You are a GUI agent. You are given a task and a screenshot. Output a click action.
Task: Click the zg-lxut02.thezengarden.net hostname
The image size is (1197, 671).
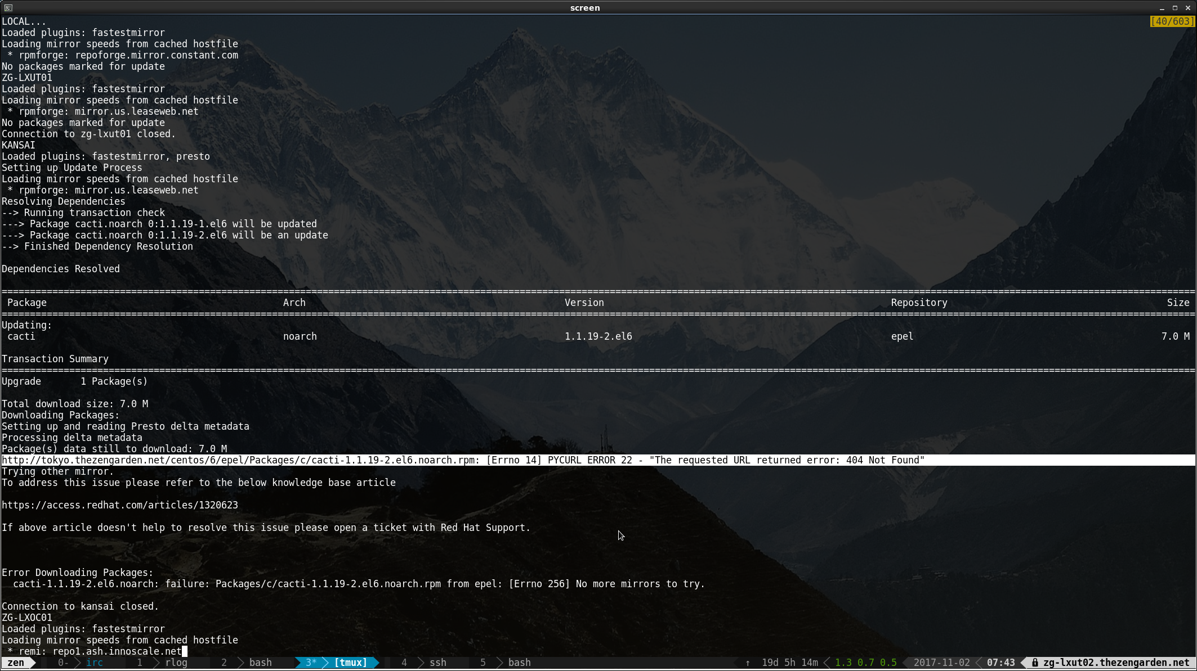[1116, 663]
